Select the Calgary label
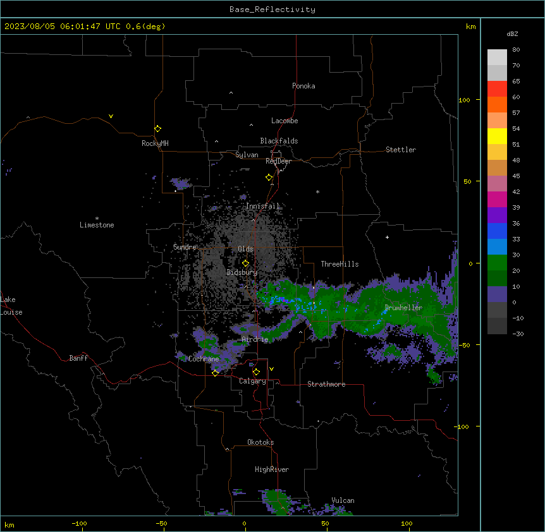This screenshot has height=532, width=545. click(252, 381)
